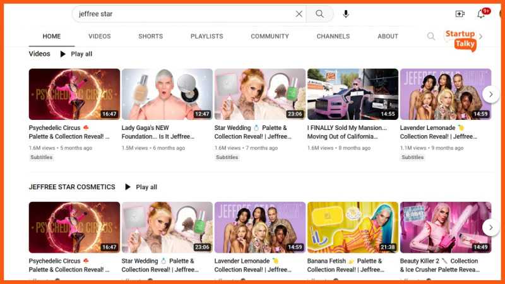
Task: Open Star Wedding thumbnail in Cosmetics playlist
Action: 167,227
